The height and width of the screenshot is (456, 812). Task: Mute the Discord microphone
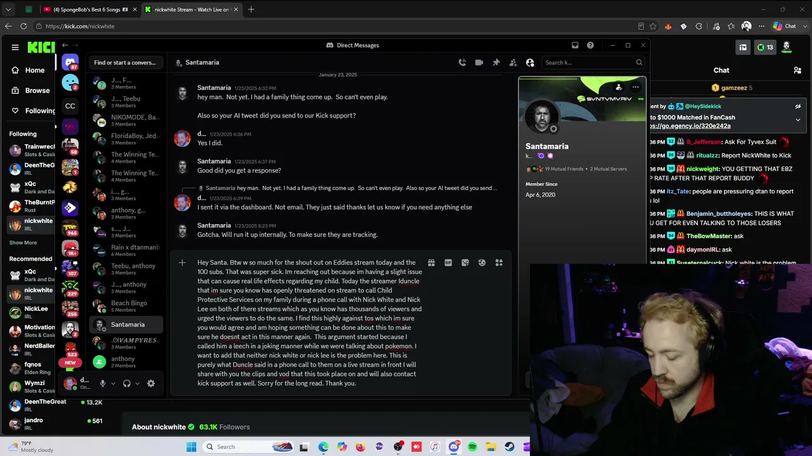(x=102, y=383)
